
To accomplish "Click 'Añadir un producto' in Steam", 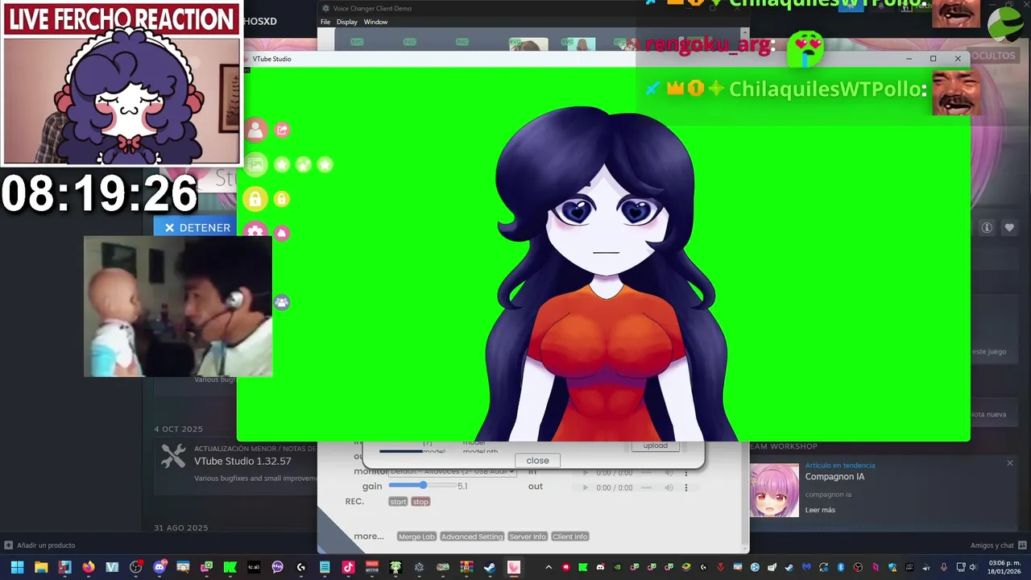I will pos(40,545).
